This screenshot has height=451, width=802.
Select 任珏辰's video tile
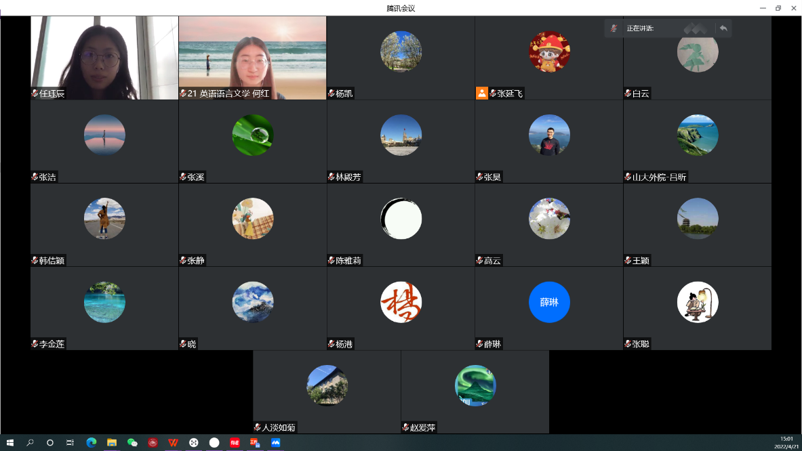(x=104, y=58)
